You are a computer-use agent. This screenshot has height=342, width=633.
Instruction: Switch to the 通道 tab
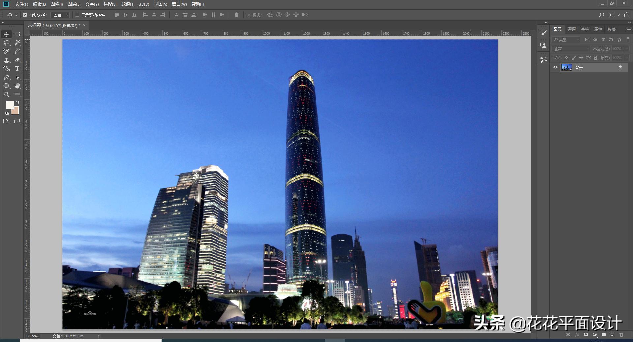pyautogui.click(x=572, y=29)
